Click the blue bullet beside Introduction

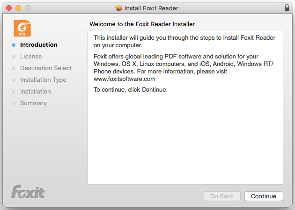click(x=14, y=45)
